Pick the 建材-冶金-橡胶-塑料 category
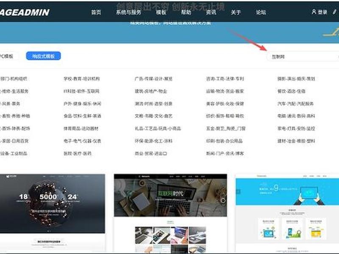Image resolution: width=339 pixels, height=254 pixels. [296, 141]
